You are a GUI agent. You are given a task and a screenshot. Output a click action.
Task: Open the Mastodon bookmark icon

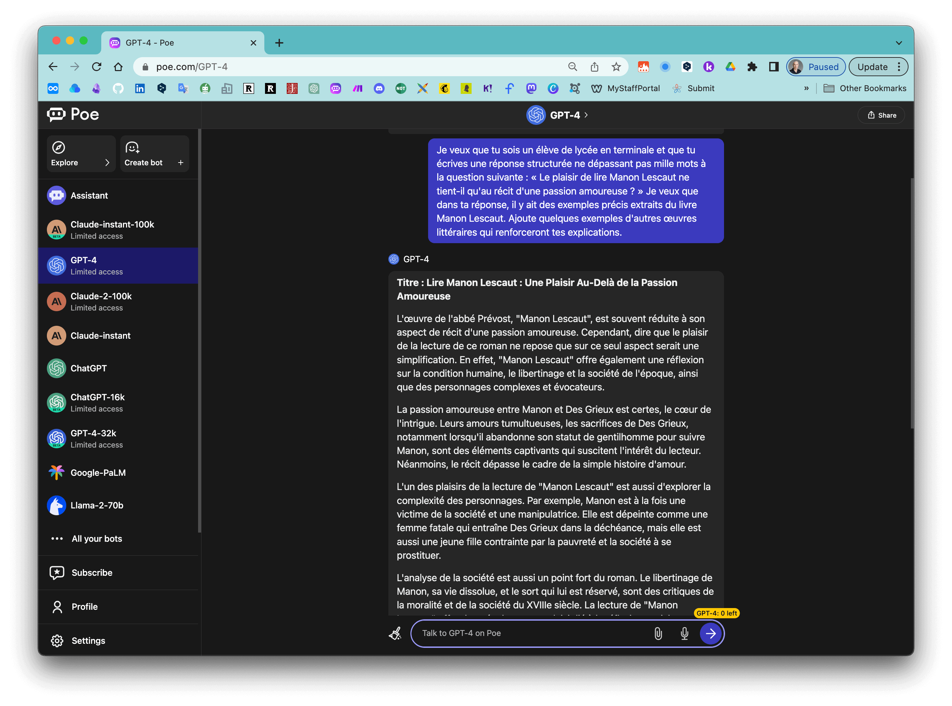point(531,88)
